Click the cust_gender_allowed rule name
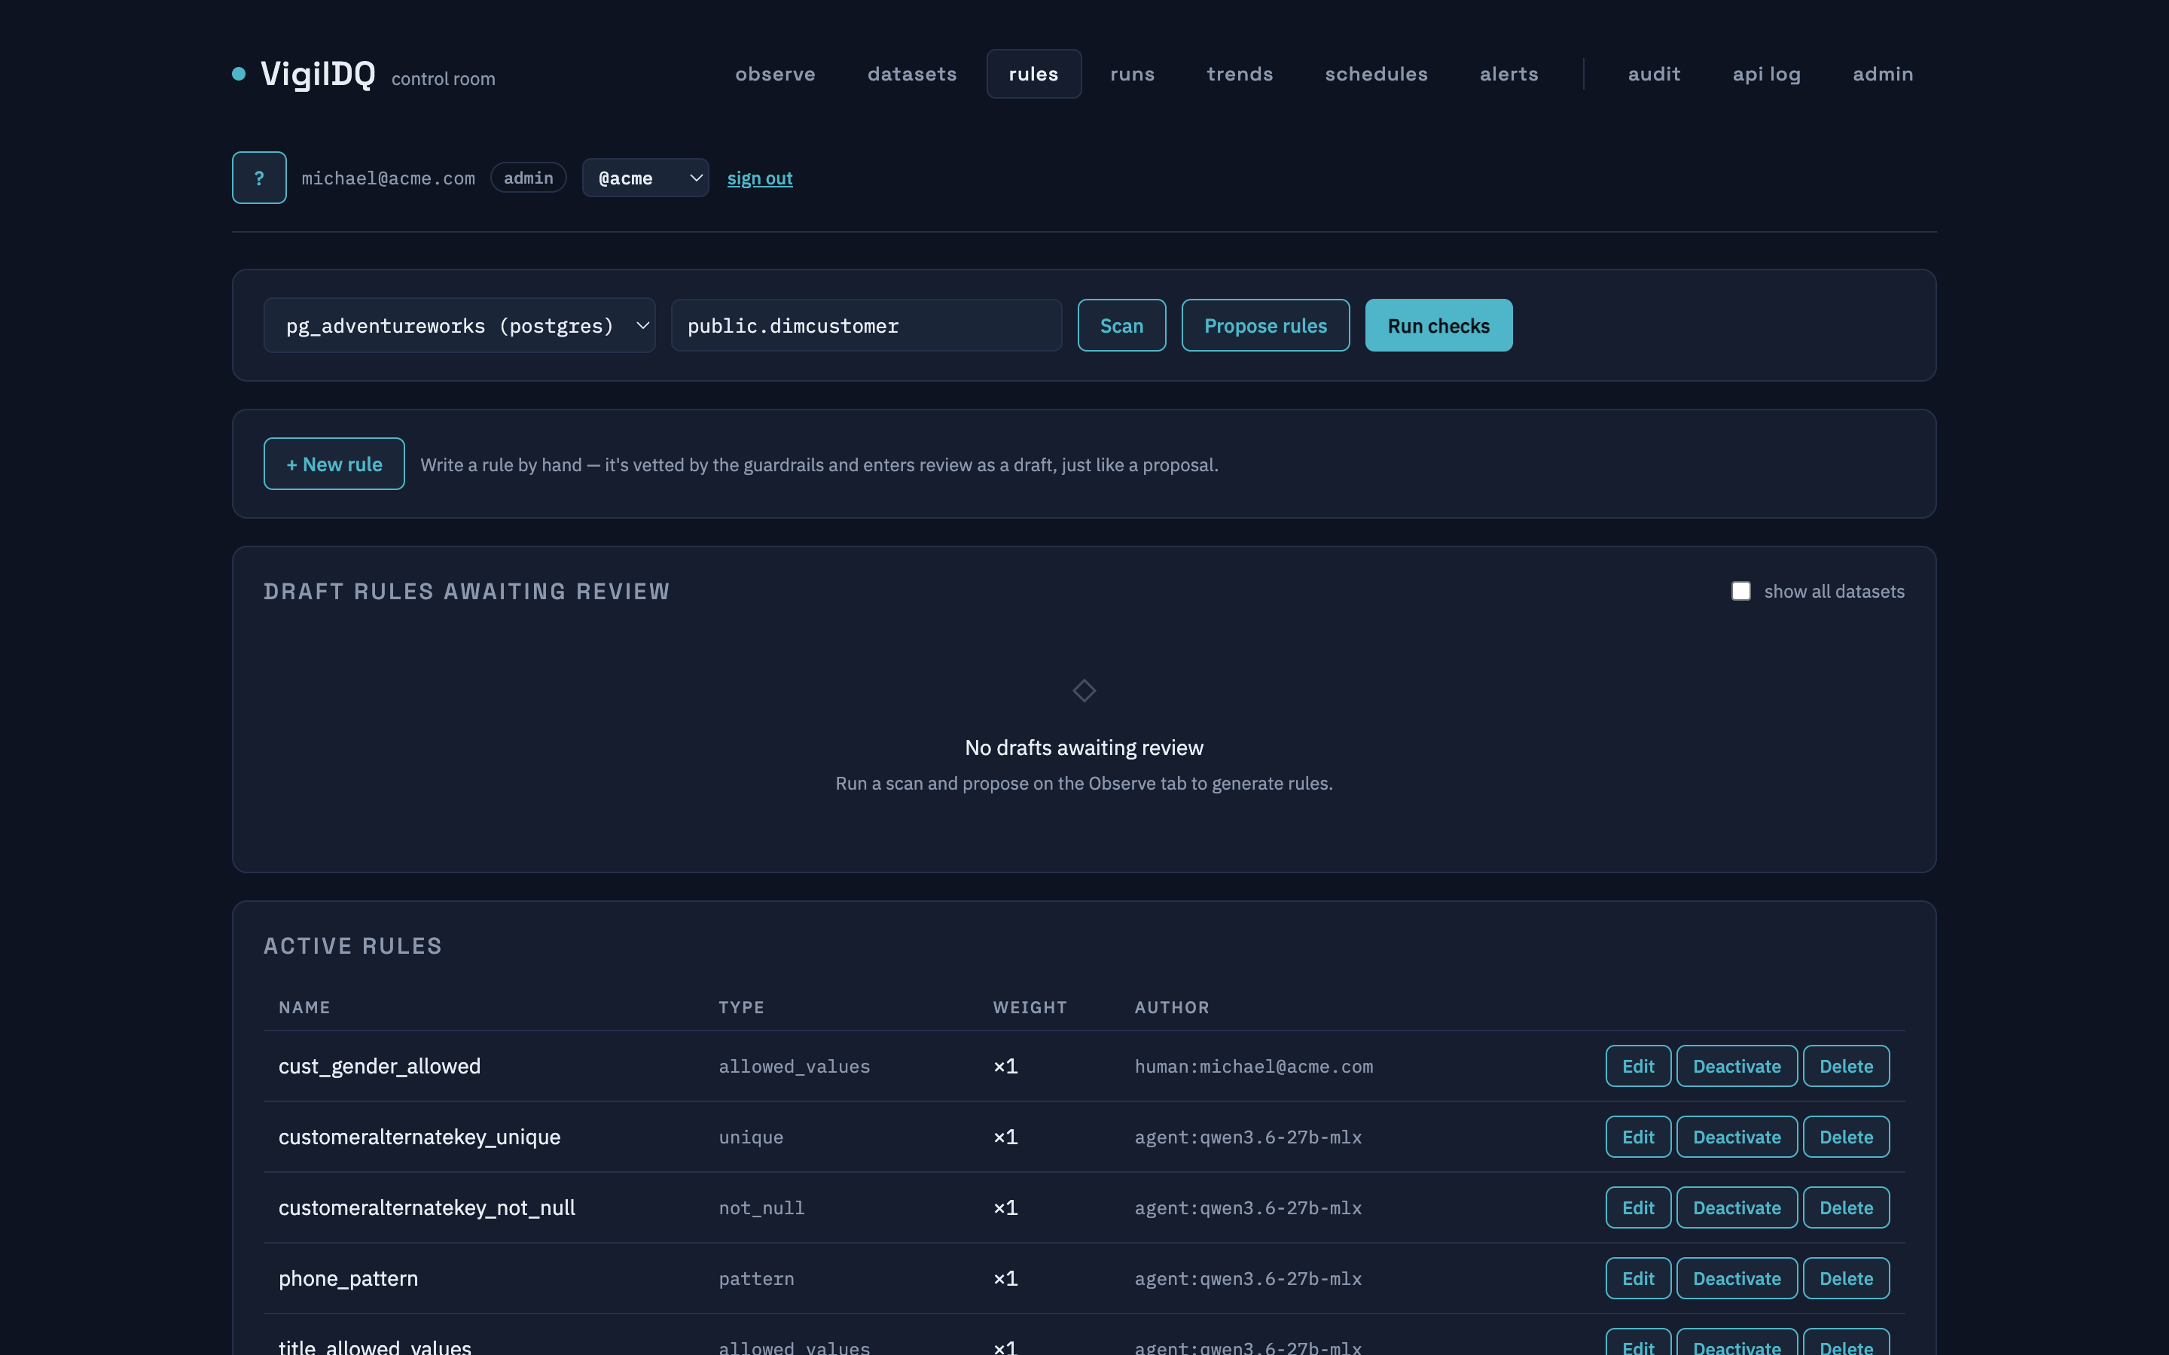The image size is (2169, 1355). 379,1067
